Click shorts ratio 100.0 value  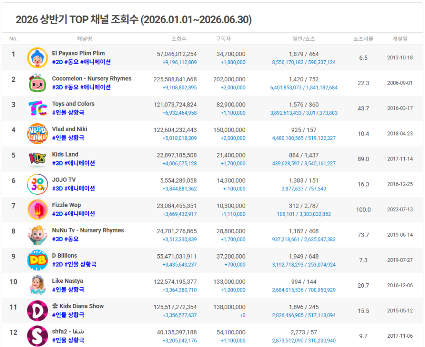[x=363, y=210]
